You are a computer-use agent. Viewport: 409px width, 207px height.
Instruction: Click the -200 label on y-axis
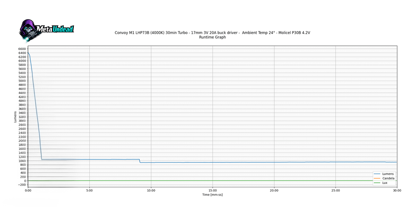pyautogui.click(x=21, y=185)
